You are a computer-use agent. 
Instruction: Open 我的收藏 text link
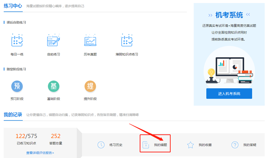point(205,145)
